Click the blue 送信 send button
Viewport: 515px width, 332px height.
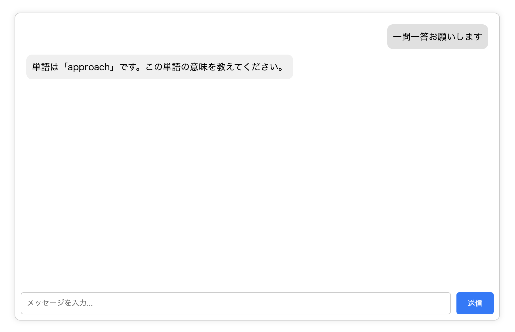pyautogui.click(x=475, y=303)
